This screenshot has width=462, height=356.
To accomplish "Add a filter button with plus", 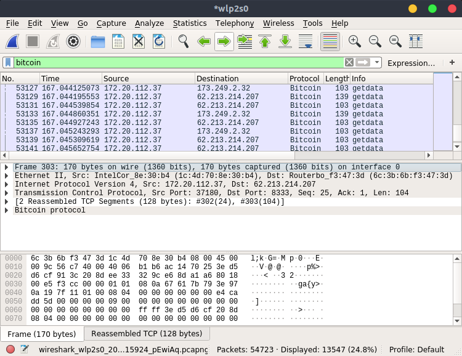I will pyautogui.click(x=452, y=62).
